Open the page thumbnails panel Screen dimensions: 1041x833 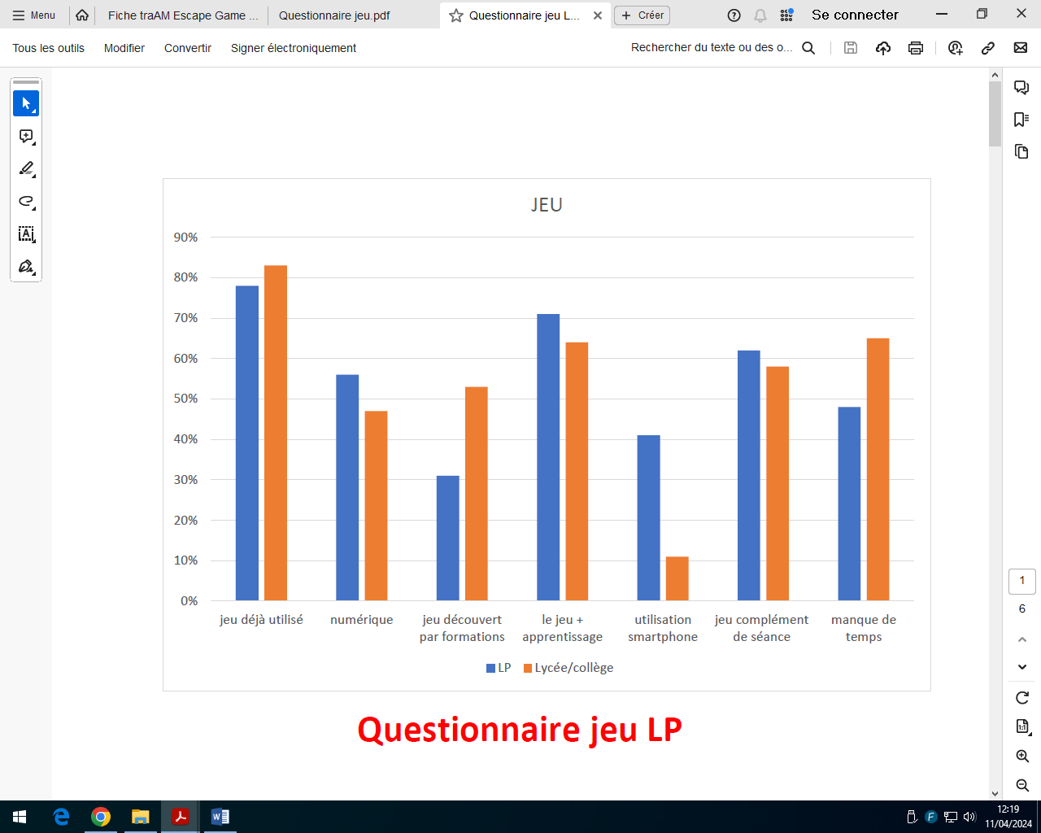pyautogui.click(x=1021, y=152)
